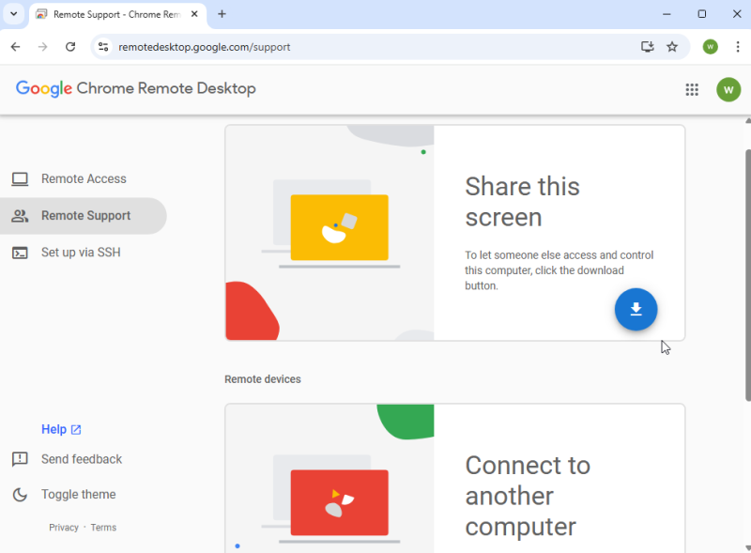Screen dimensions: 751x553
Task: Select Remote Access in sidebar
Action: click(x=83, y=179)
